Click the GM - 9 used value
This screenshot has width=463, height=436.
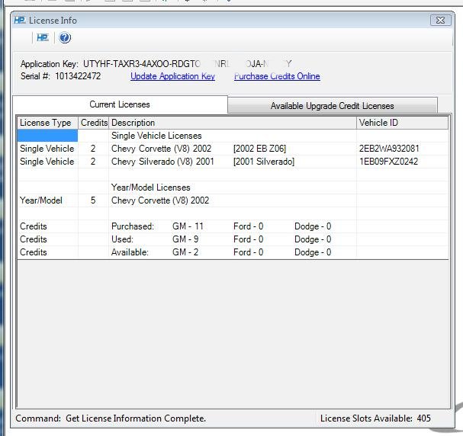[185, 239]
